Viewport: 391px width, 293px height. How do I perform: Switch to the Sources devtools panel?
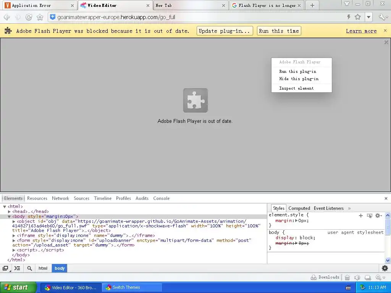click(x=81, y=198)
